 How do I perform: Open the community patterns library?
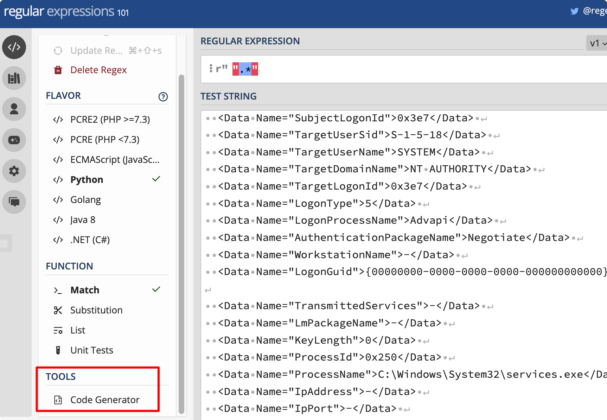(x=14, y=78)
